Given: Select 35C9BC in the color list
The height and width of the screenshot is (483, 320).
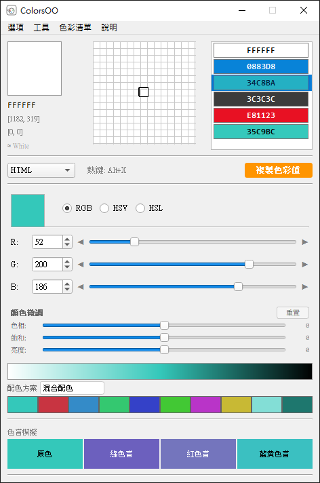Looking at the screenshot, I should point(261,132).
